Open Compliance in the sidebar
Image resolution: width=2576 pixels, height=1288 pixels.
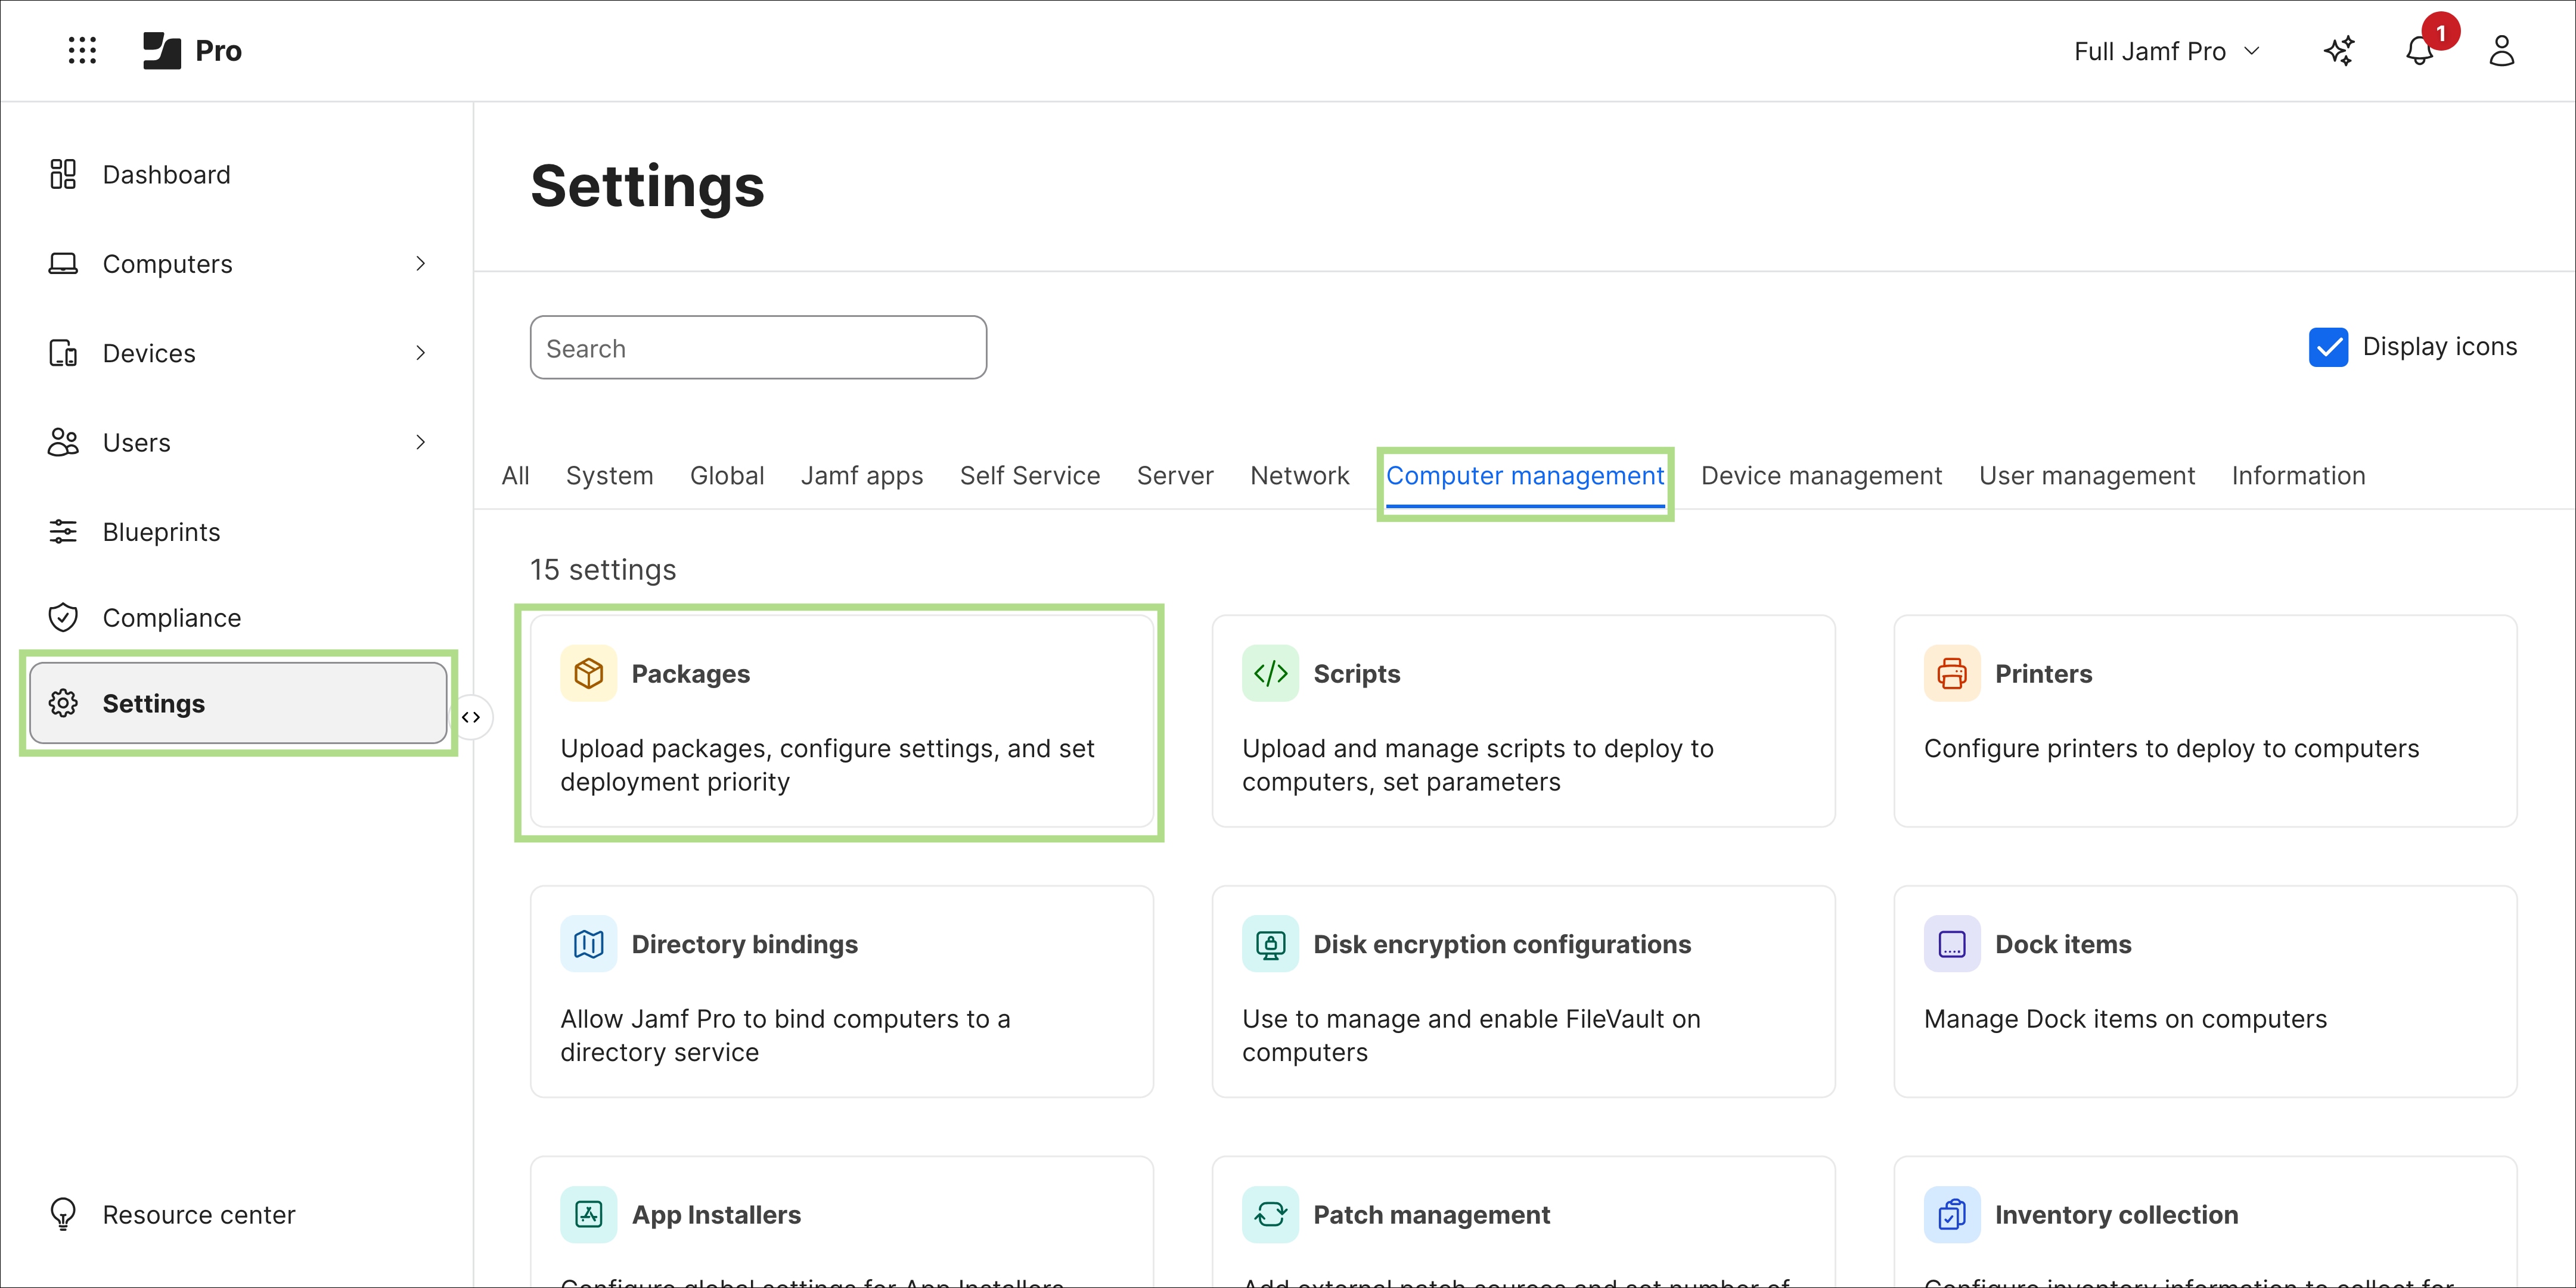pyautogui.click(x=171, y=618)
